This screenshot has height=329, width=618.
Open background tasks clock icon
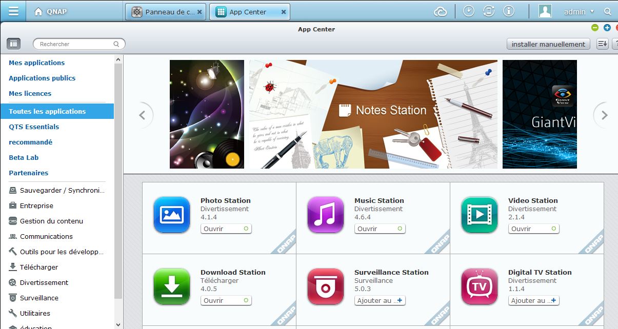pyautogui.click(x=469, y=11)
